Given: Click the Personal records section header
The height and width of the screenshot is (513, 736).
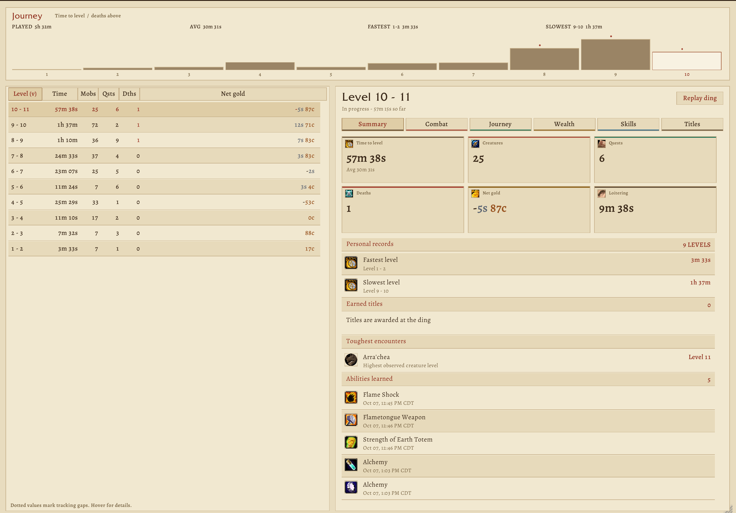Looking at the screenshot, I should [528, 244].
